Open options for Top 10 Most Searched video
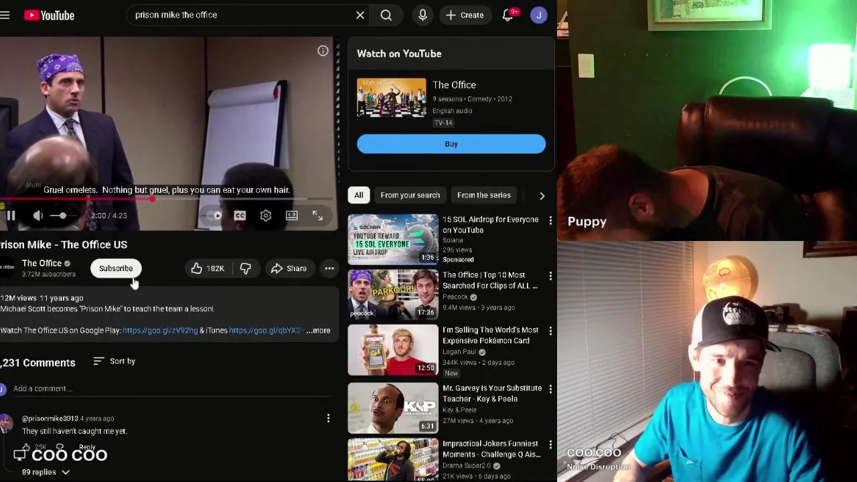Screen dimensions: 857x482 click(550, 276)
